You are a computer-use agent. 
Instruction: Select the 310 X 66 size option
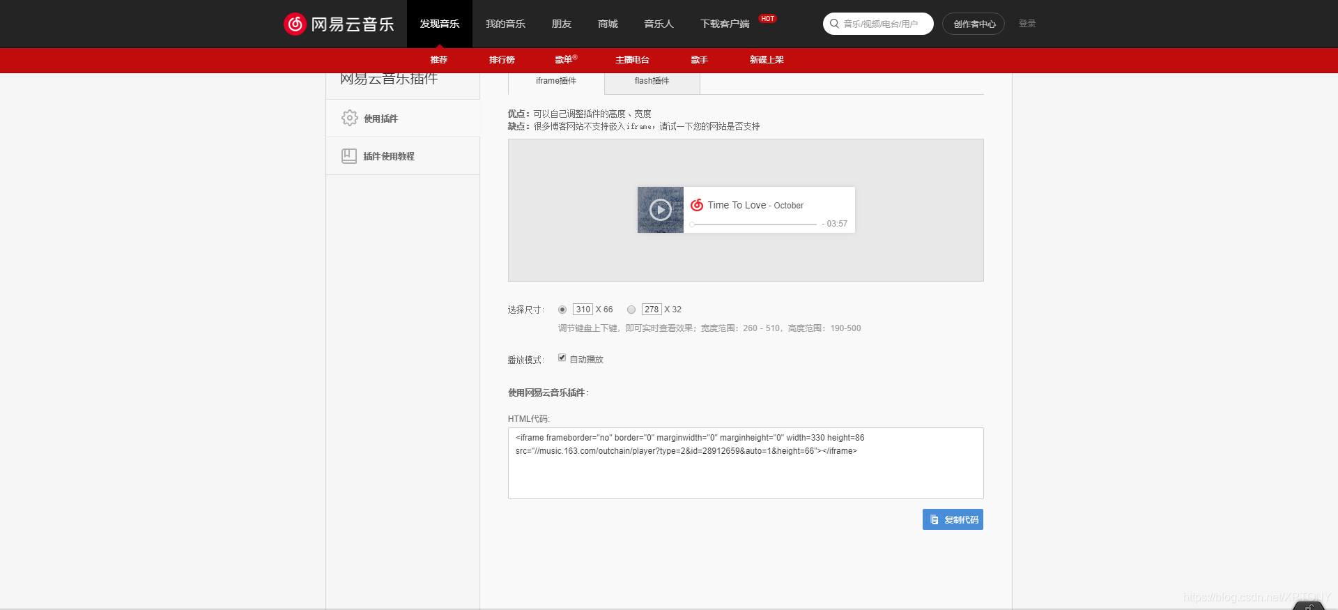562,310
